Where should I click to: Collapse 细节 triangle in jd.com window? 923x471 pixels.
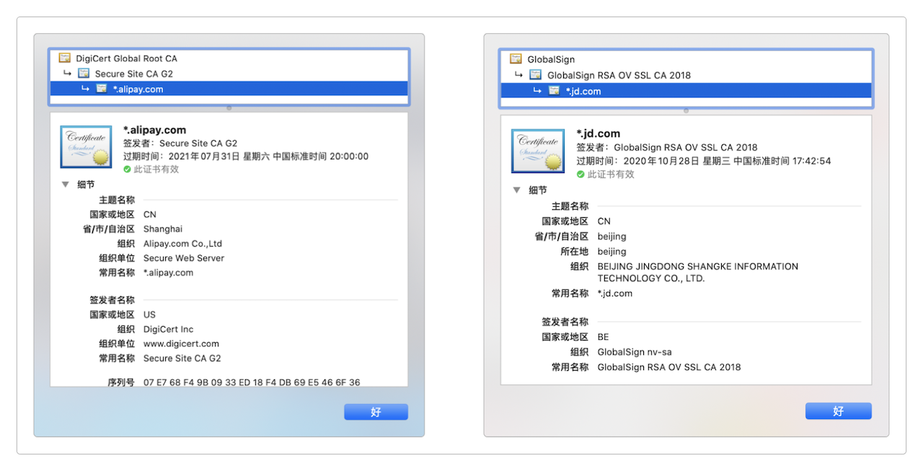[516, 190]
